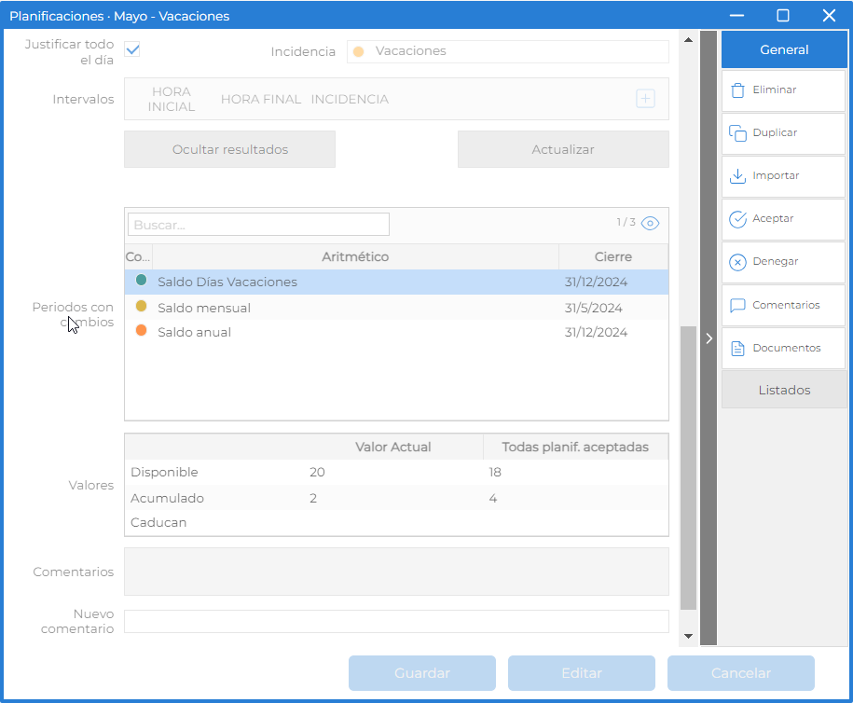Viewport: 853px width, 703px height.
Task: Click the yellow color dot of Saldo mensual
Action: point(141,306)
